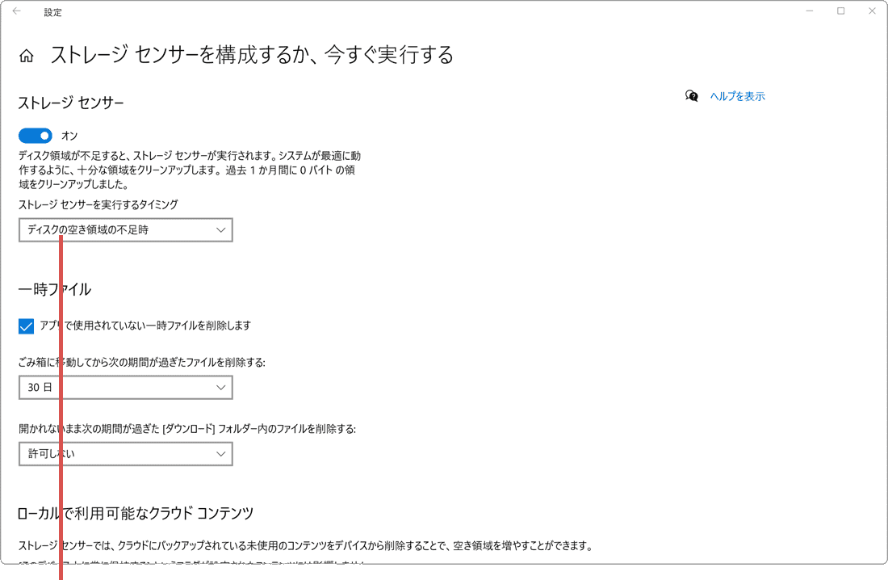Viewport: 888px width, 580px height.
Task: Maximize the Settings window
Action: point(839,11)
